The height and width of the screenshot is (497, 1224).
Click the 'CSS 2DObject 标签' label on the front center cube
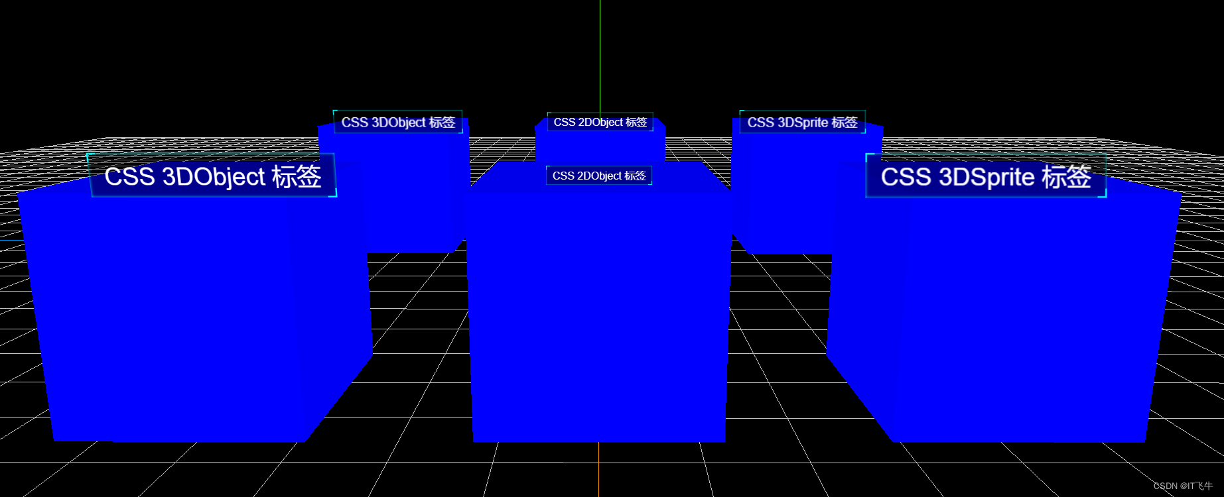click(x=599, y=176)
